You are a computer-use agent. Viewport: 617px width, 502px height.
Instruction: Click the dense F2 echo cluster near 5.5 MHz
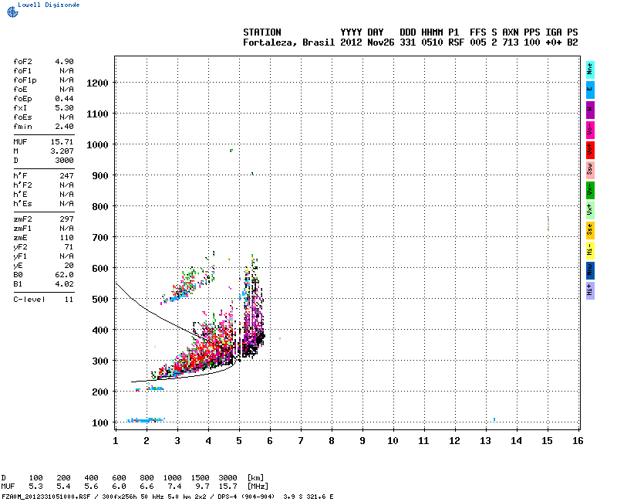tap(252, 307)
